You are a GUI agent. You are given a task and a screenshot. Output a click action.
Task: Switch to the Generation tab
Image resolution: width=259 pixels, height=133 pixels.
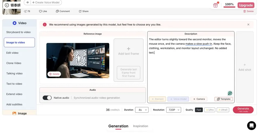pyautogui.click(x=118, y=126)
